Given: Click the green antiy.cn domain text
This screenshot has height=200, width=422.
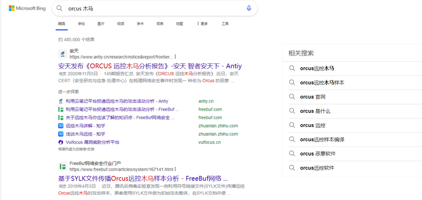Looking at the screenshot, I should 206,101.
